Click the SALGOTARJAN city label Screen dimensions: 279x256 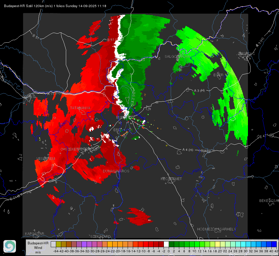177,57
